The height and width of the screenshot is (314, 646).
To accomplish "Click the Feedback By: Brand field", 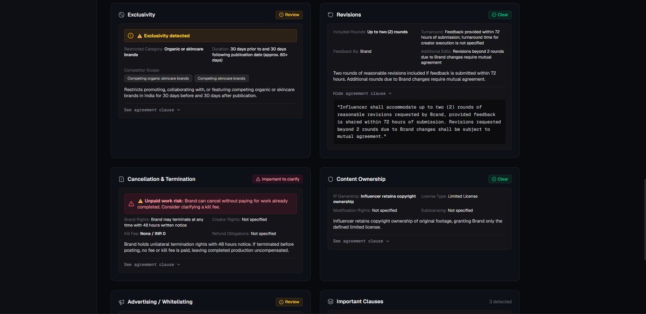I will point(352,52).
